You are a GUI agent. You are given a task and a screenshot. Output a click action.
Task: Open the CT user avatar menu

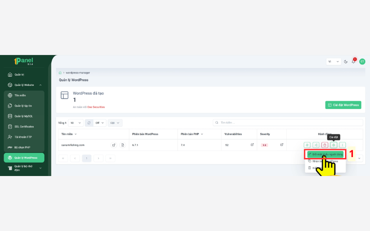(362, 61)
